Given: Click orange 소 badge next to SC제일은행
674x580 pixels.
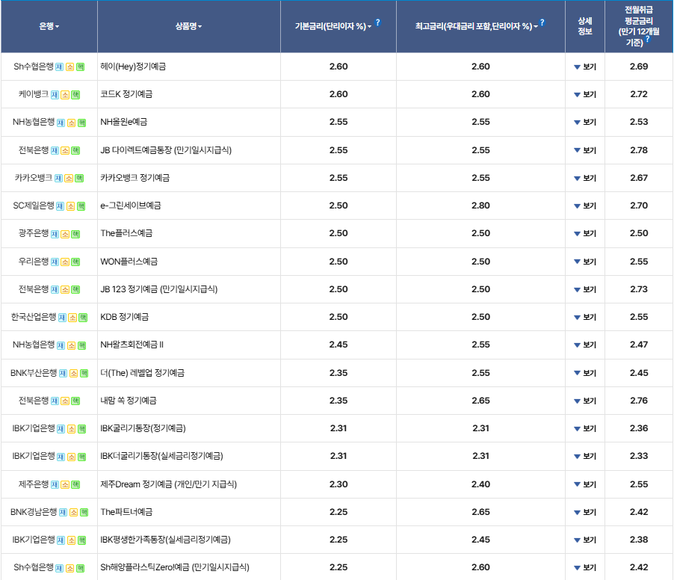Looking at the screenshot, I should pyautogui.click(x=70, y=206).
